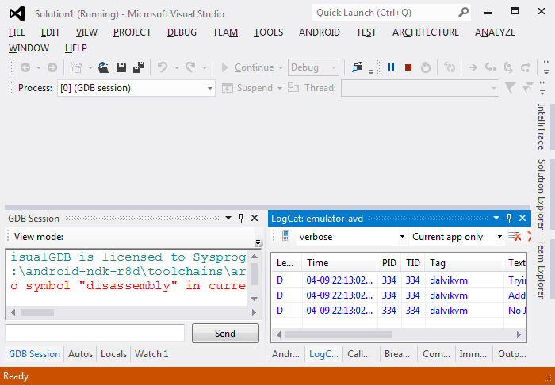
Task: Click the Save floppy disk icon
Action: pos(121,67)
